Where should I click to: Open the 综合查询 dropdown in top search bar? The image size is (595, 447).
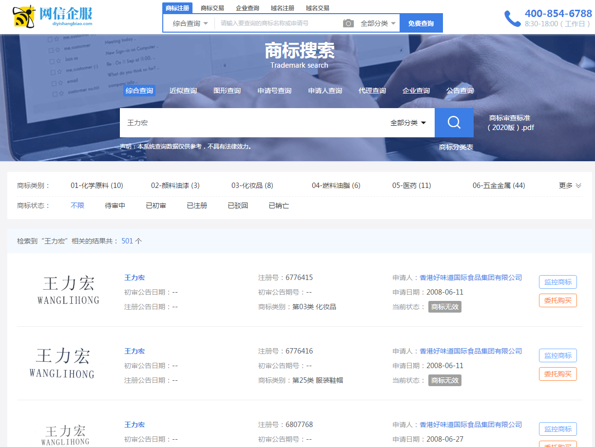tap(190, 23)
